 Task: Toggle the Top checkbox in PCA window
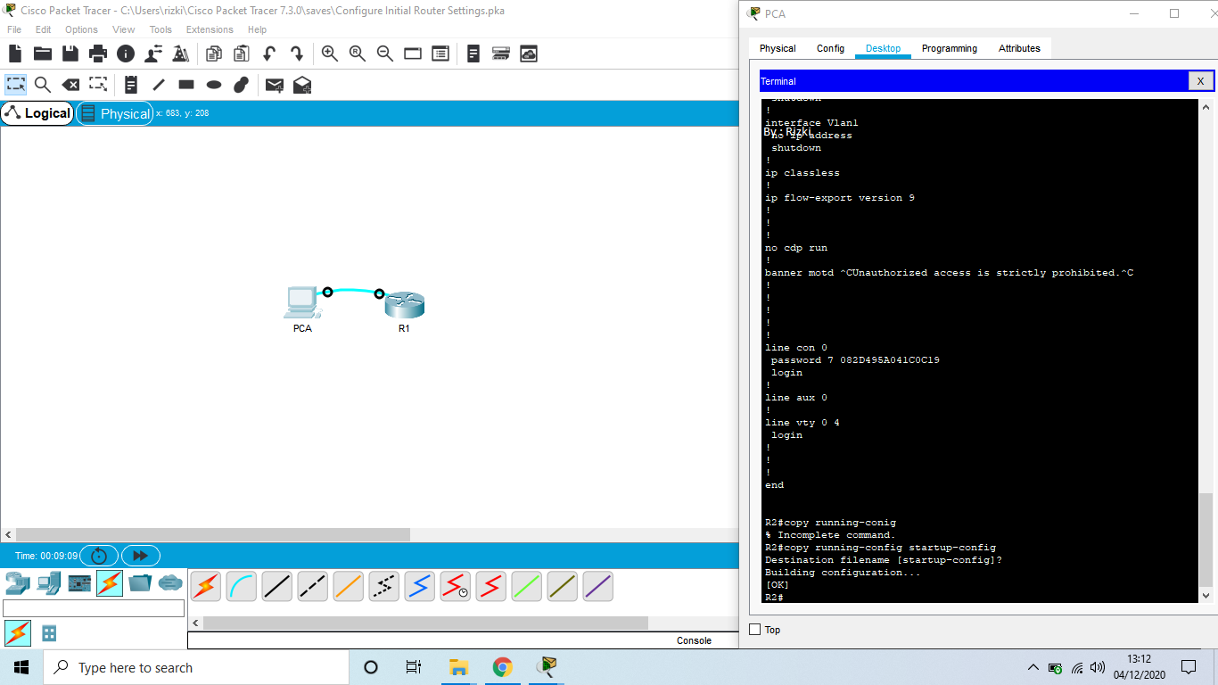pyautogui.click(x=755, y=630)
